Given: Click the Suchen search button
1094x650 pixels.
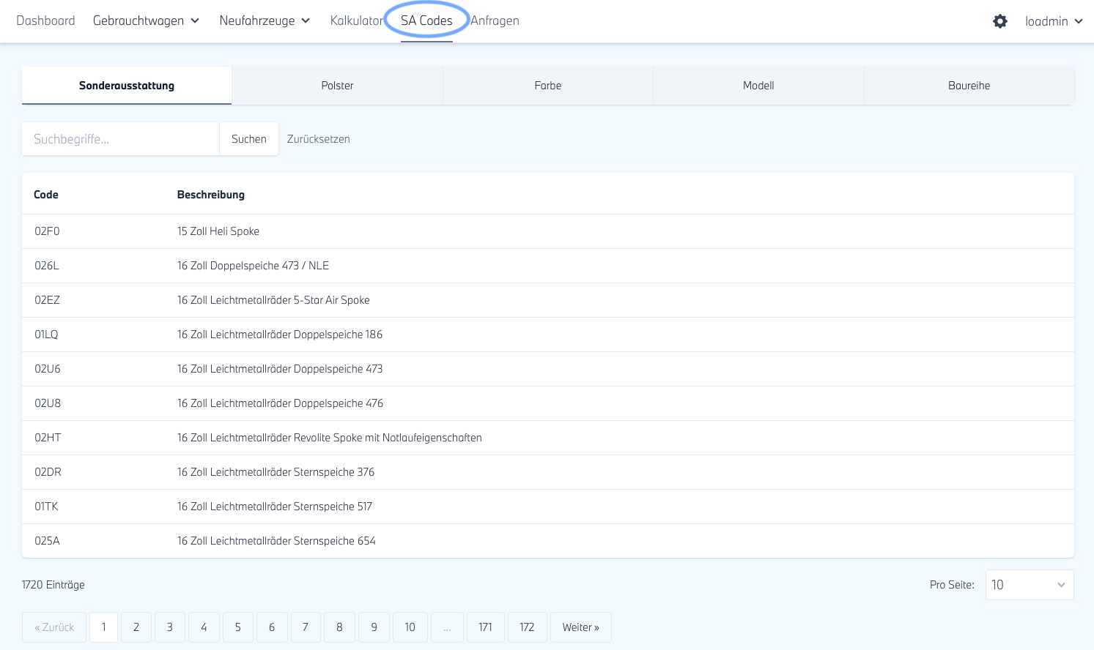Looking at the screenshot, I should (x=248, y=139).
